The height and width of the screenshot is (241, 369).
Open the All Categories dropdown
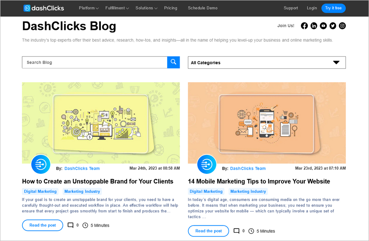pyautogui.click(x=266, y=62)
